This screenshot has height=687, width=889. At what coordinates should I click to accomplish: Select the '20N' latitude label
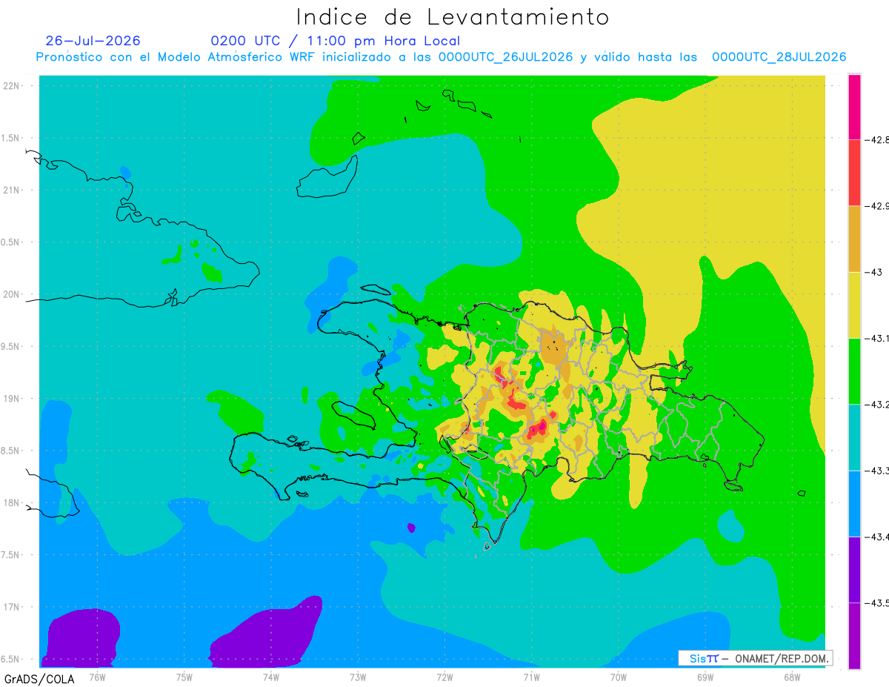[x=13, y=294]
